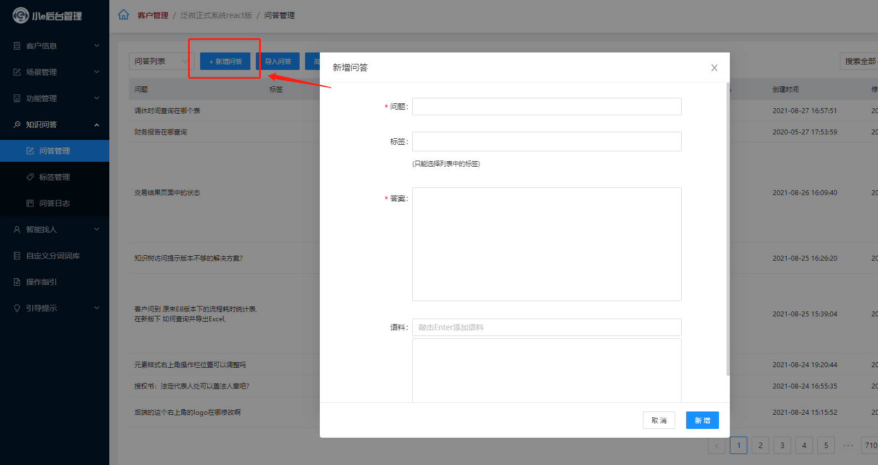Select page 1 in pagination
This screenshot has width=878, height=465.
coord(739,445)
